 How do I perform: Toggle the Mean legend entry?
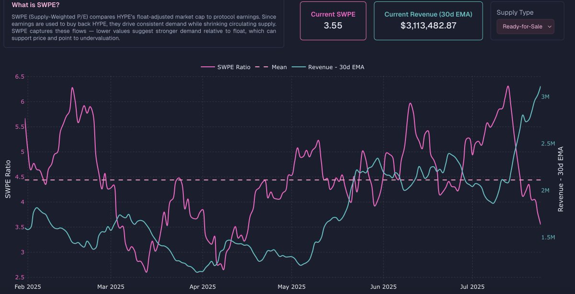[x=271, y=67]
